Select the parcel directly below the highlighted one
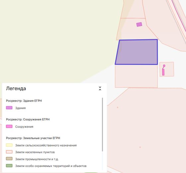The image size is (186, 173). coord(136,76)
